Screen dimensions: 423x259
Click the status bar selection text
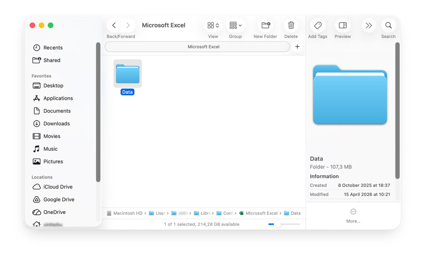[x=202, y=224]
